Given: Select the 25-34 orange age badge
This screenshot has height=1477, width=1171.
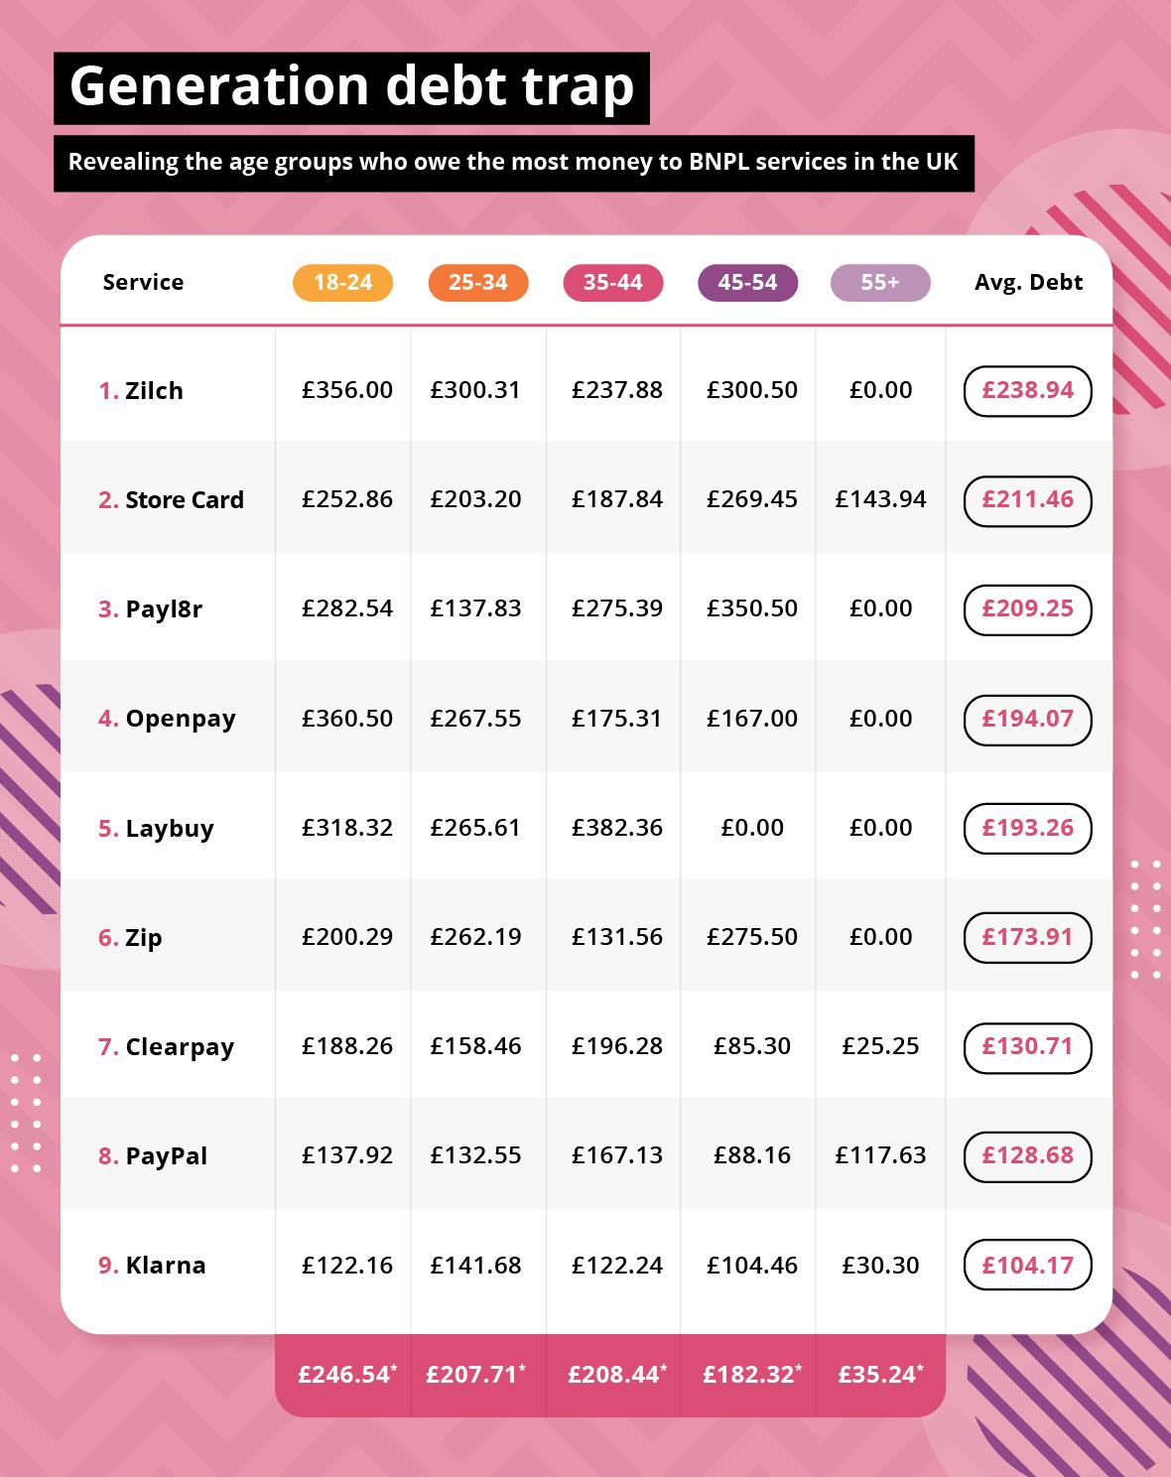Looking at the screenshot, I should coord(477,283).
